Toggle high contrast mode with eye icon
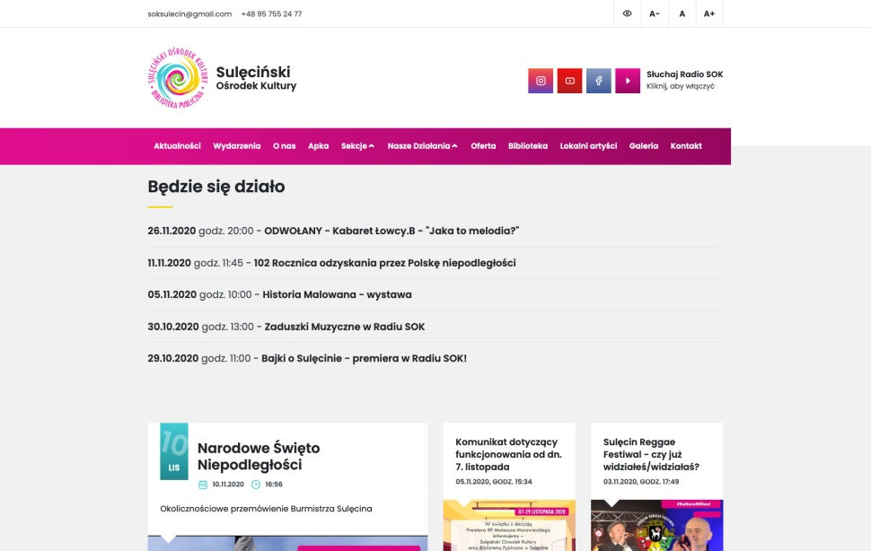Screen dimensions: 871x551 click(629, 13)
